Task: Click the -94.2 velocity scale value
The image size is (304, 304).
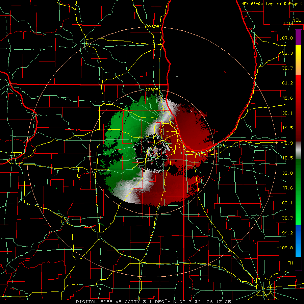Action: (x=286, y=233)
